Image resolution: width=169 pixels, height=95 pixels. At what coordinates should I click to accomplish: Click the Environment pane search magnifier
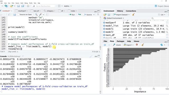152,18
